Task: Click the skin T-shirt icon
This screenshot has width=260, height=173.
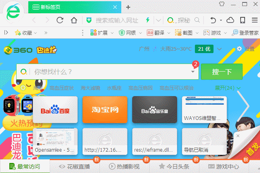Action: tap(222, 4)
